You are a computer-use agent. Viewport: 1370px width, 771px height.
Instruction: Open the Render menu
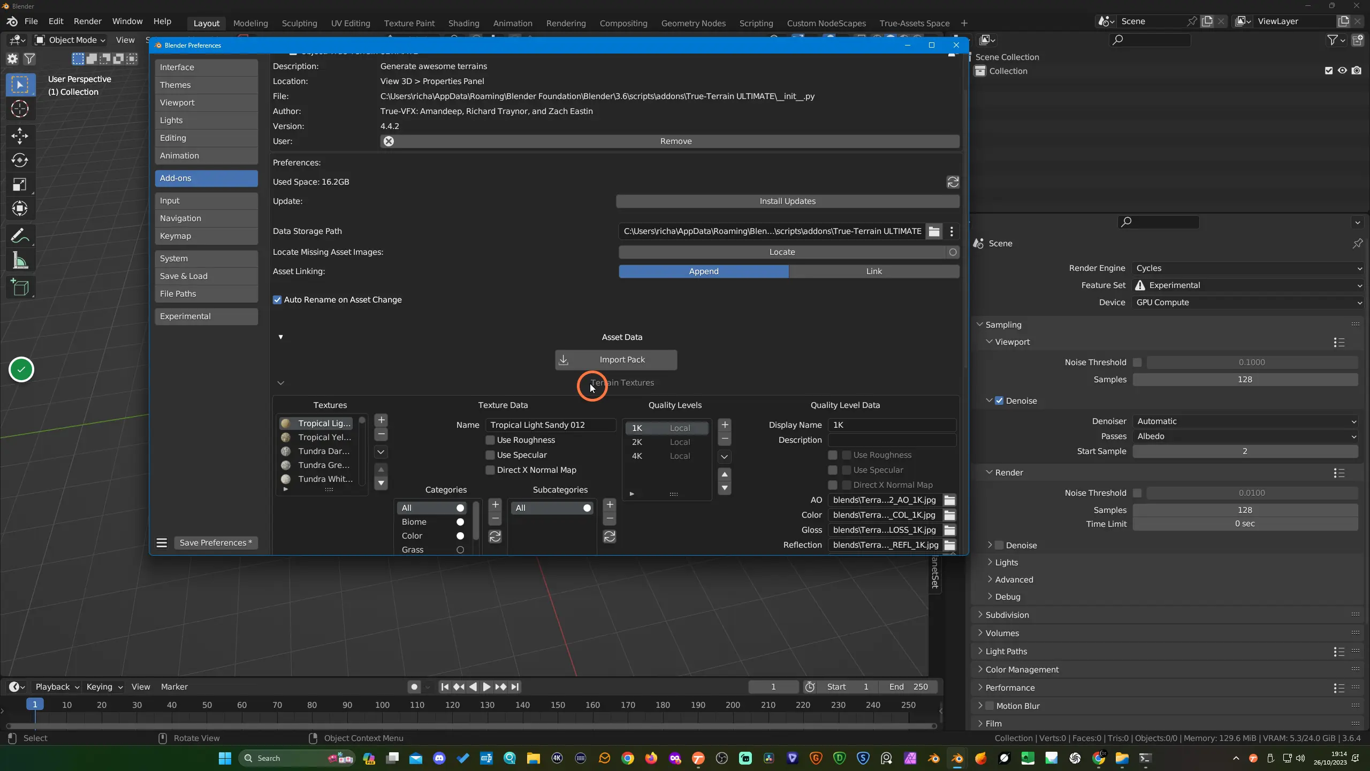click(87, 21)
